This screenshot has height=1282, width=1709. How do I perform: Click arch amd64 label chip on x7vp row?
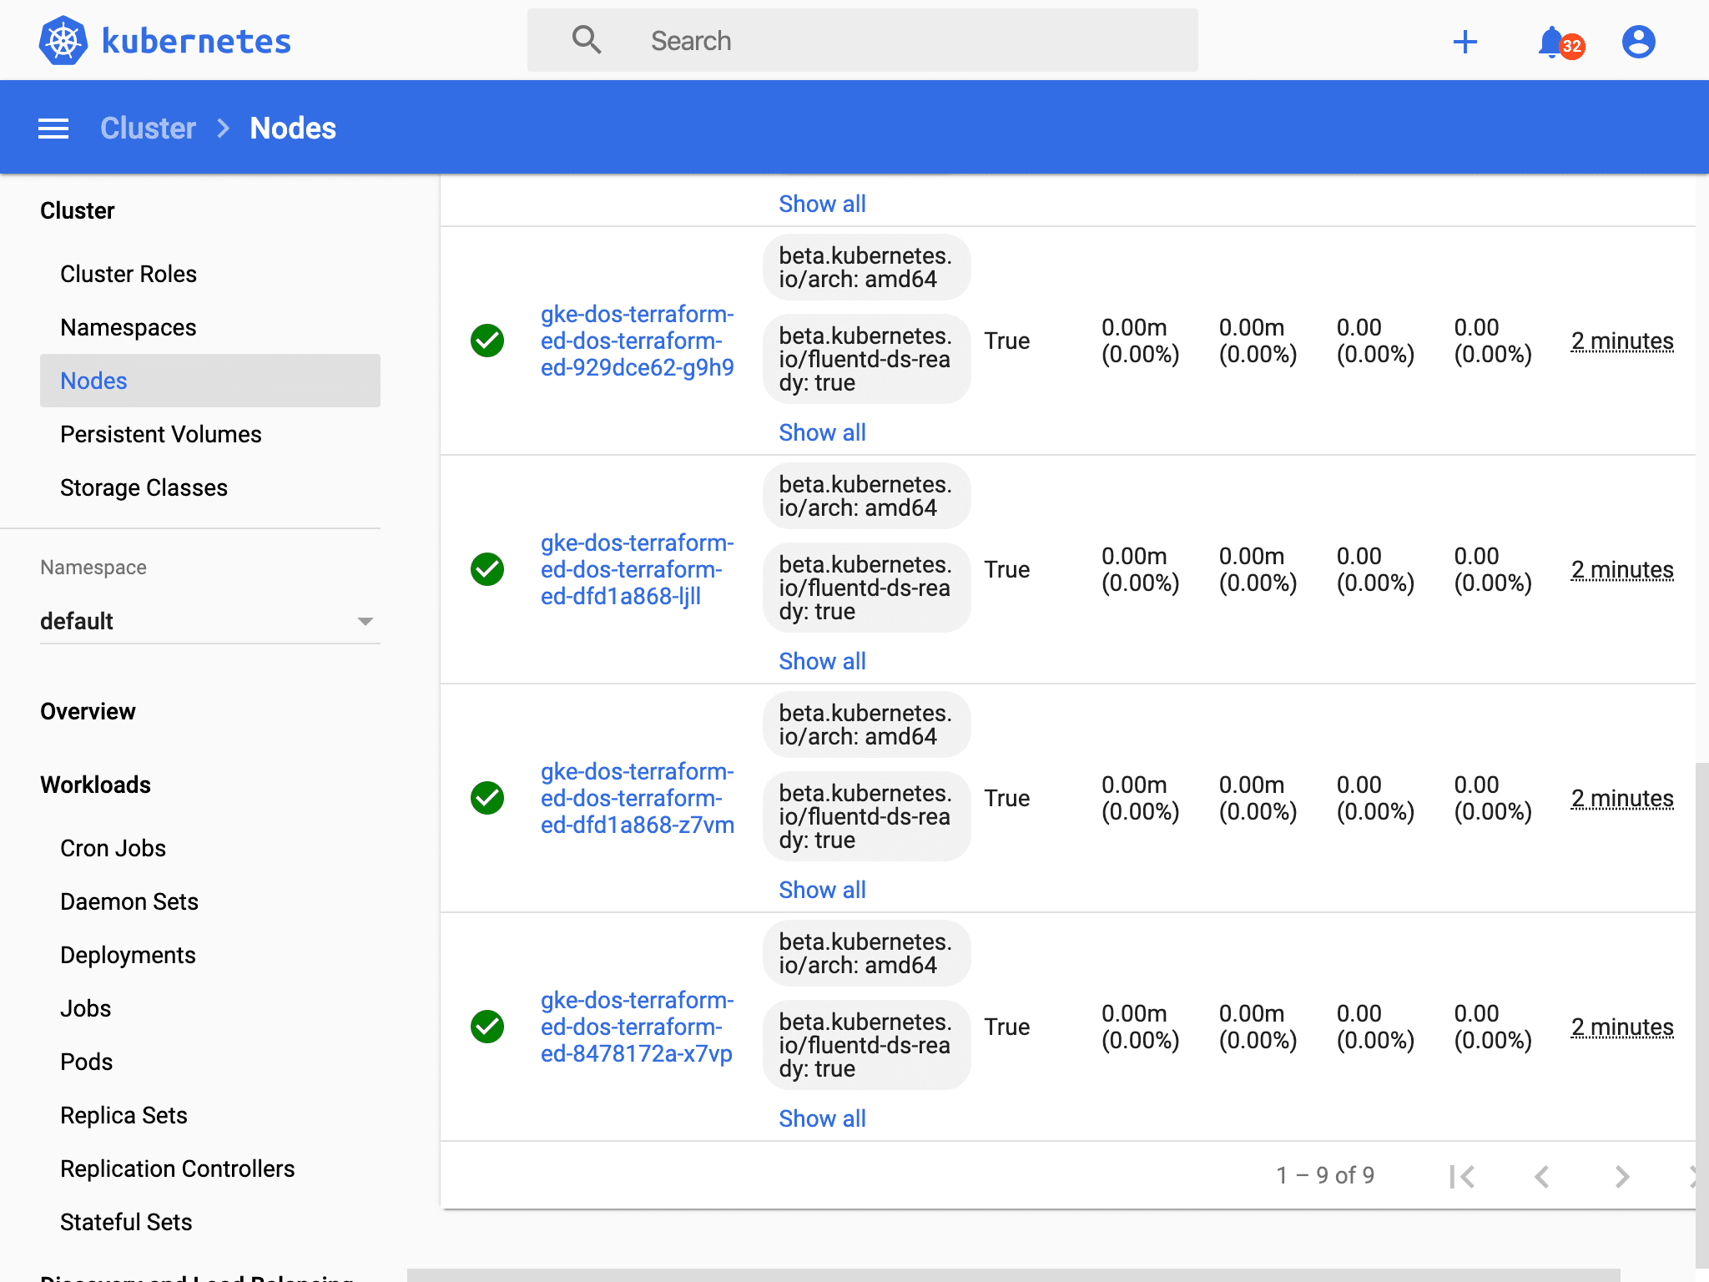point(866,953)
